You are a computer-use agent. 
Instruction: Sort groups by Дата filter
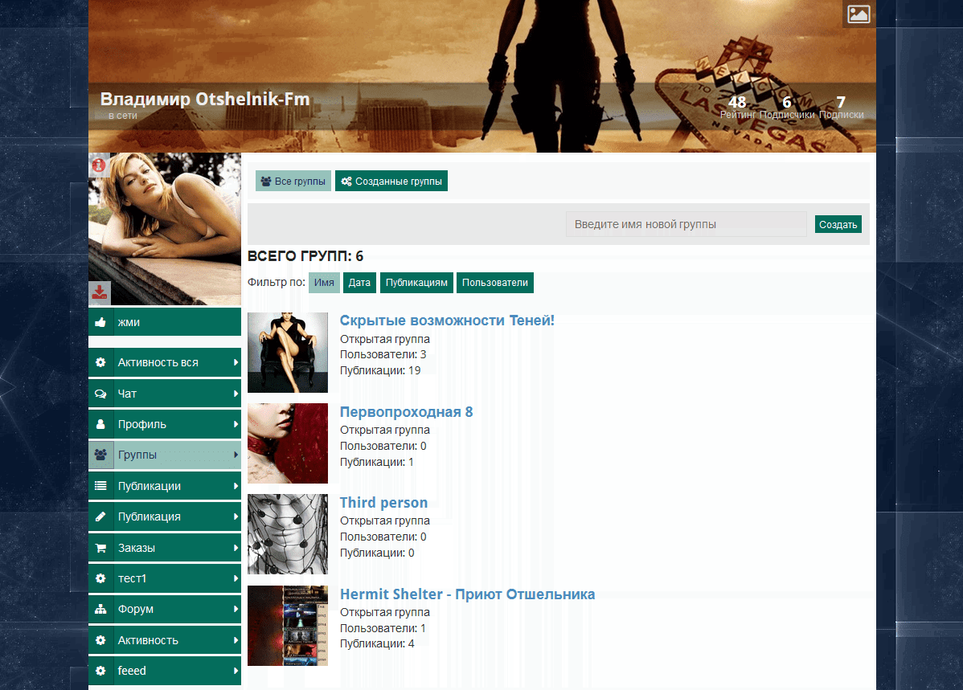click(359, 283)
